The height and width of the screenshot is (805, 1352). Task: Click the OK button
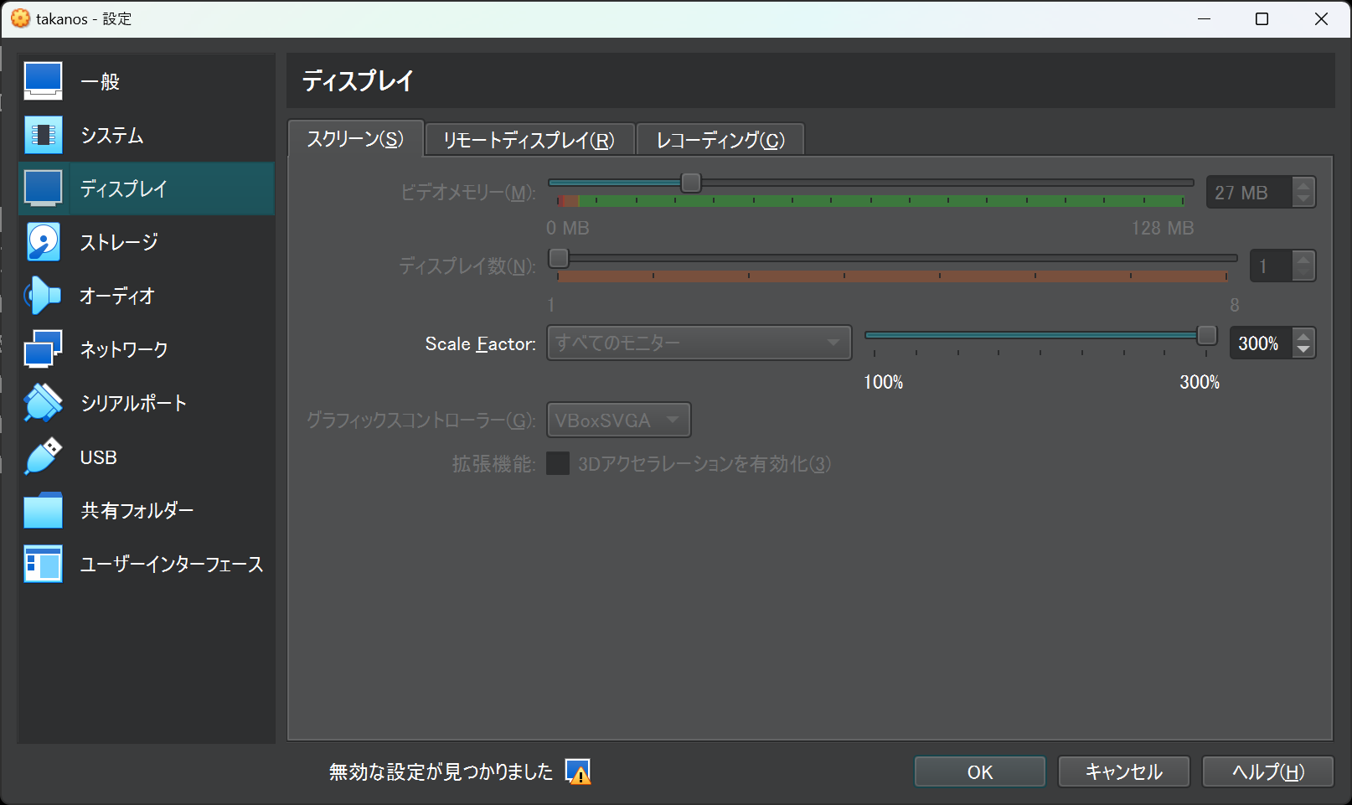coord(978,771)
